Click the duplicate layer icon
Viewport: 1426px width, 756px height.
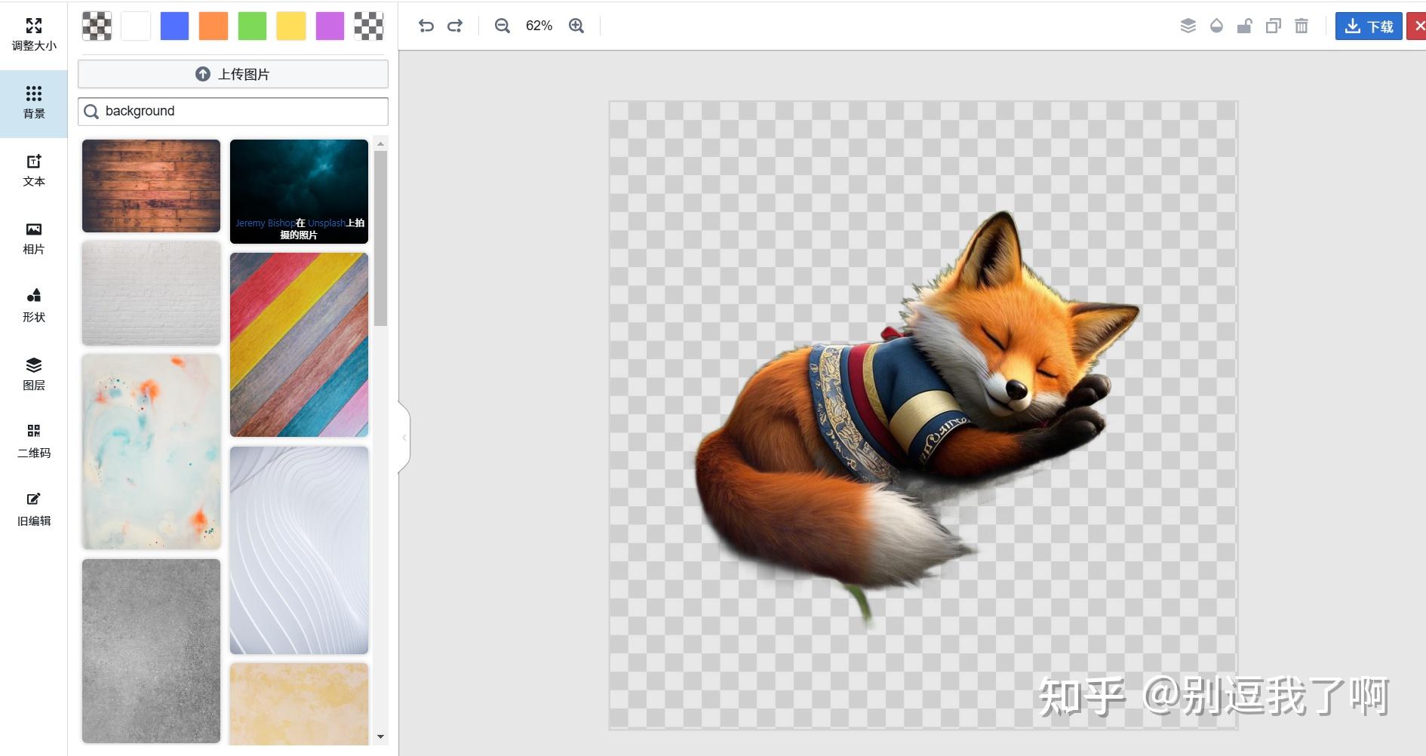point(1273,26)
